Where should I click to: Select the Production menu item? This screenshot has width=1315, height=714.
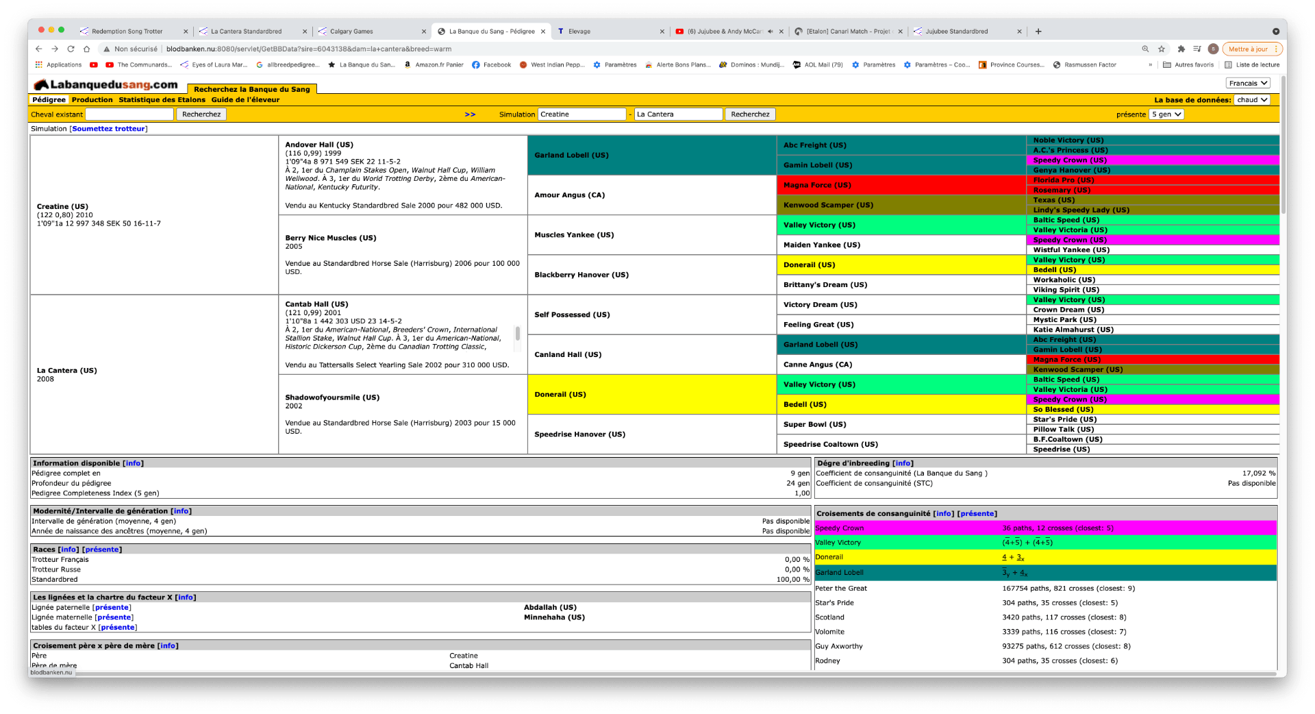(92, 100)
